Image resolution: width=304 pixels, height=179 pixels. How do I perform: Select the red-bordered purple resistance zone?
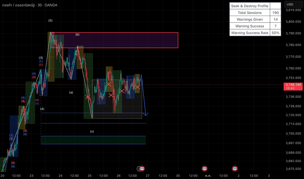[x=114, y=40]
